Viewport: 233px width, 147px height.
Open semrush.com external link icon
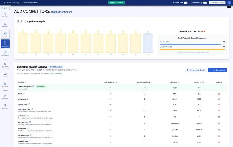click(30, 122)
